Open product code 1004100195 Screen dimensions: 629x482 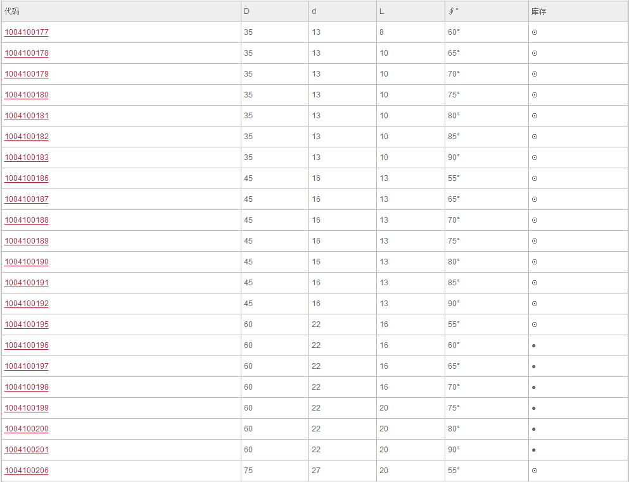tap(27, 324)
